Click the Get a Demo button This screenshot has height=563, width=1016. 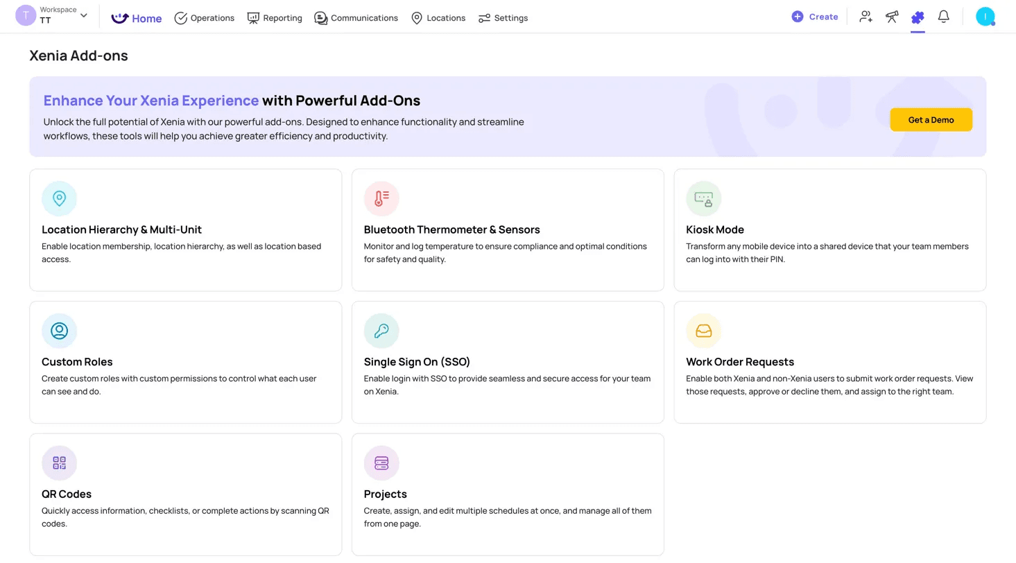click(x=931, y=120)
